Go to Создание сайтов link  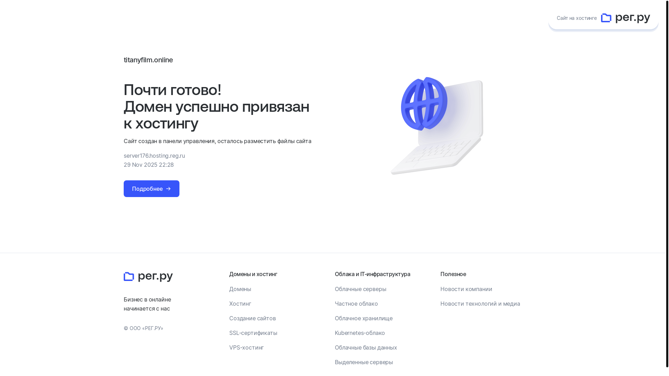point(252,318)
